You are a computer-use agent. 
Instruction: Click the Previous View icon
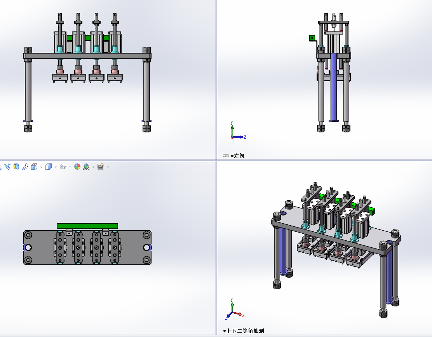(7, 167)
